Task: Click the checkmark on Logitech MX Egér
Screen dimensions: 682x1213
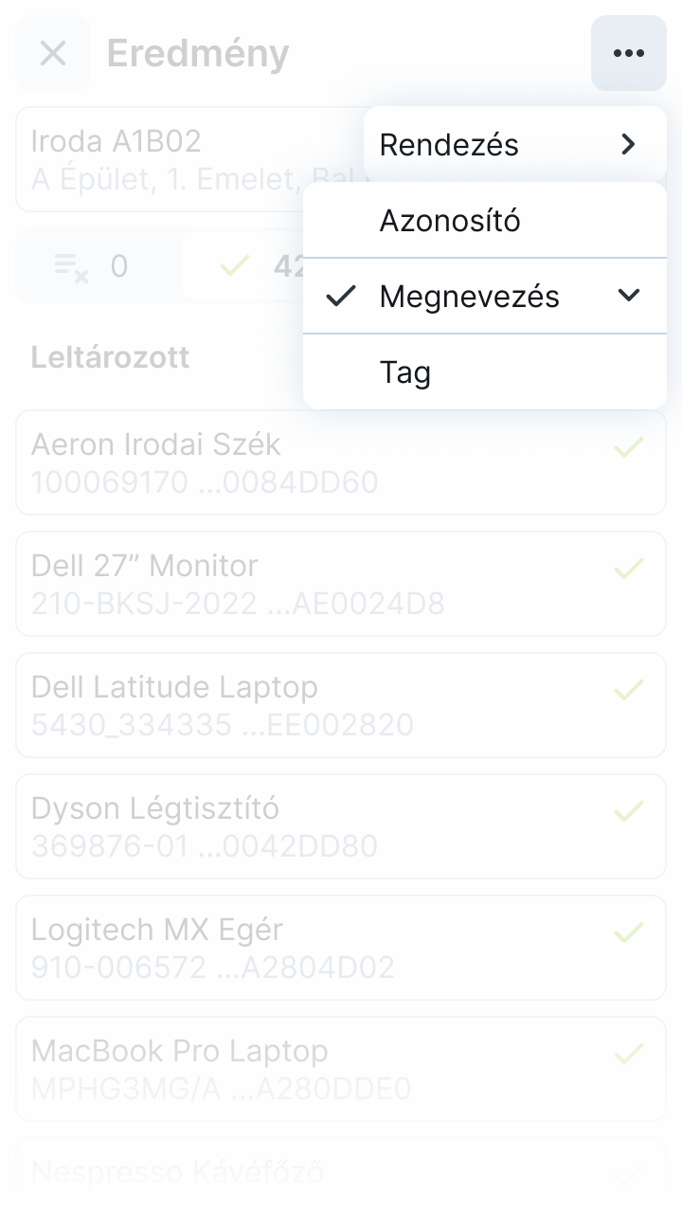Action: [629, 932]
